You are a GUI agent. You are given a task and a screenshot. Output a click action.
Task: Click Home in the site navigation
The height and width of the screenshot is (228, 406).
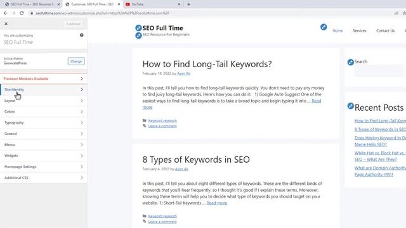pyautogui.click(x=337, y=30)
